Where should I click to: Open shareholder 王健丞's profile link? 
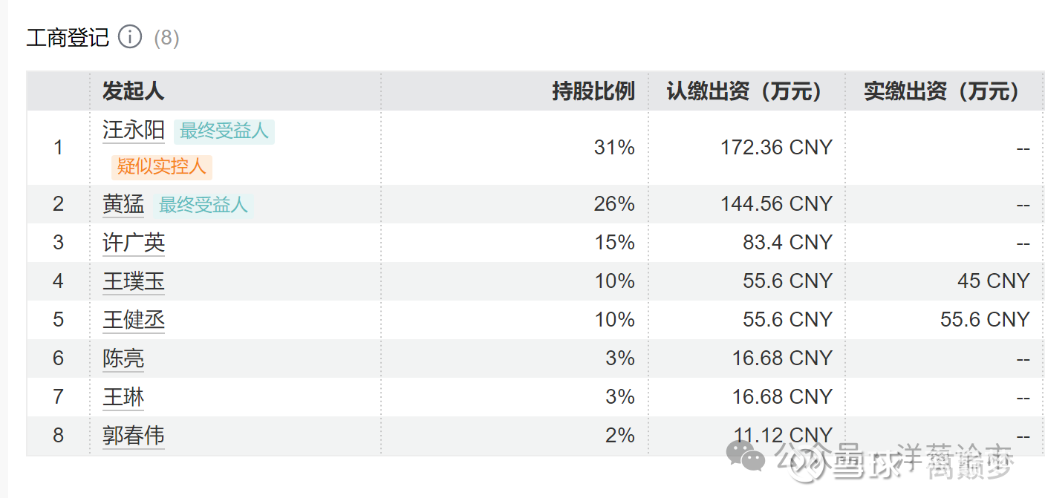pos(134,320)
